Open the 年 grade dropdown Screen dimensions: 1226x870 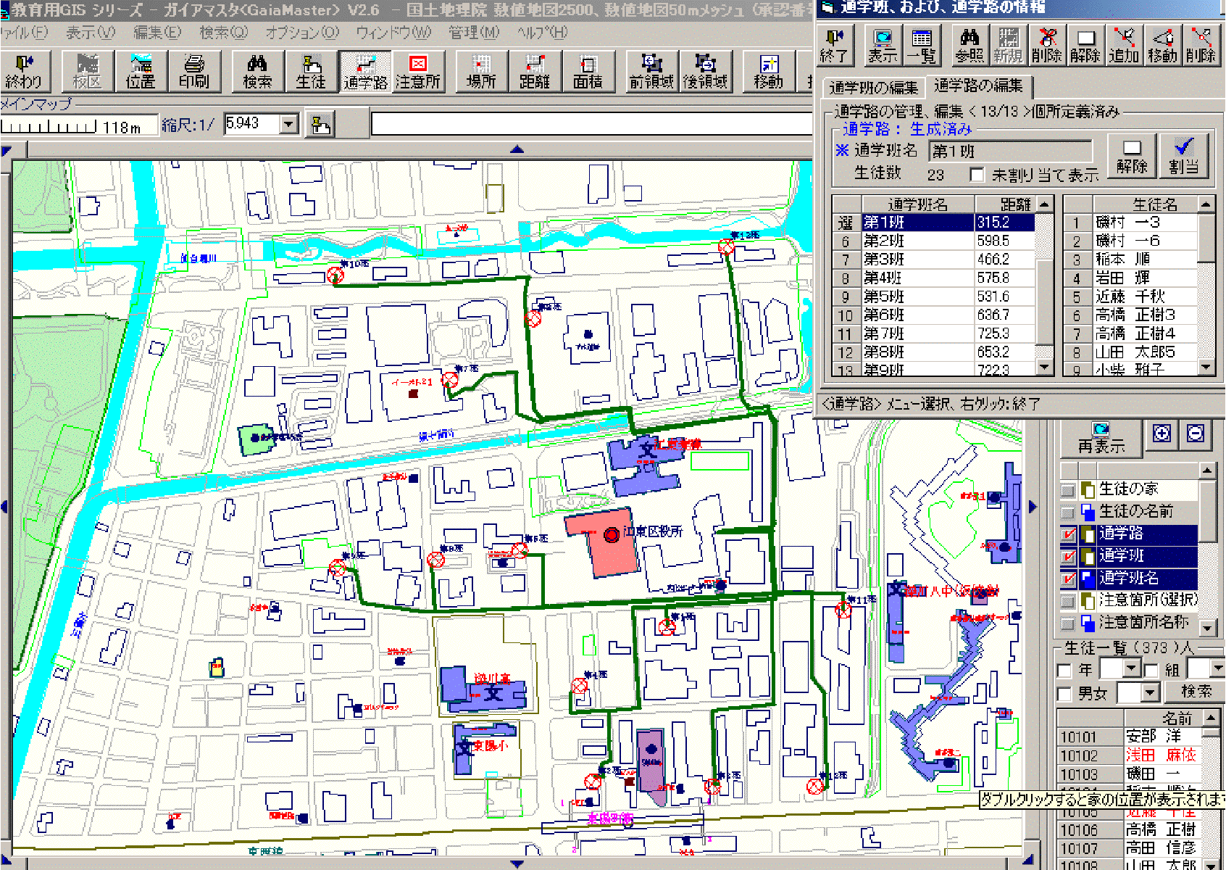(1132, 668)
